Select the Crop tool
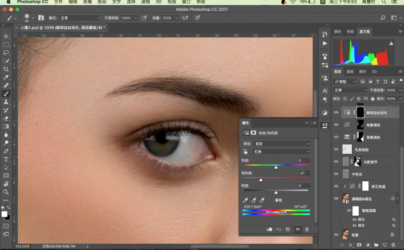This screenshot has width=404, height=250. (x=6, y=69)
